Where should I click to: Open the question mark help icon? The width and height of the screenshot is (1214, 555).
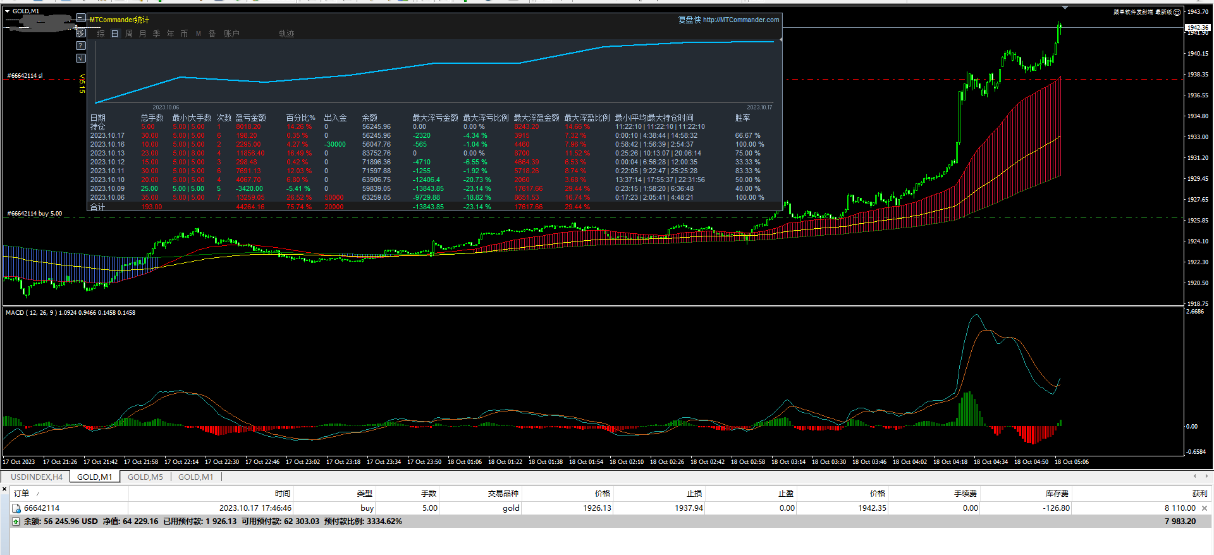(81, 46)
